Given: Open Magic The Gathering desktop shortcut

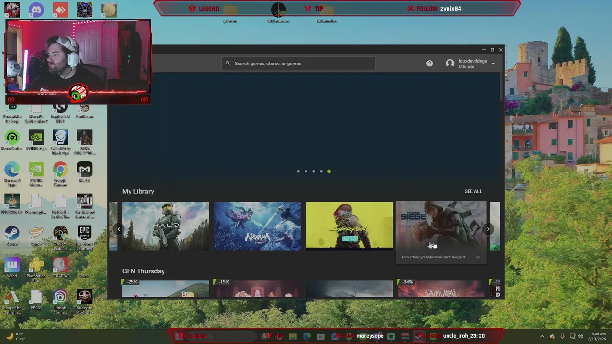Looking at the screenshot, I should [x=12, y=301].
